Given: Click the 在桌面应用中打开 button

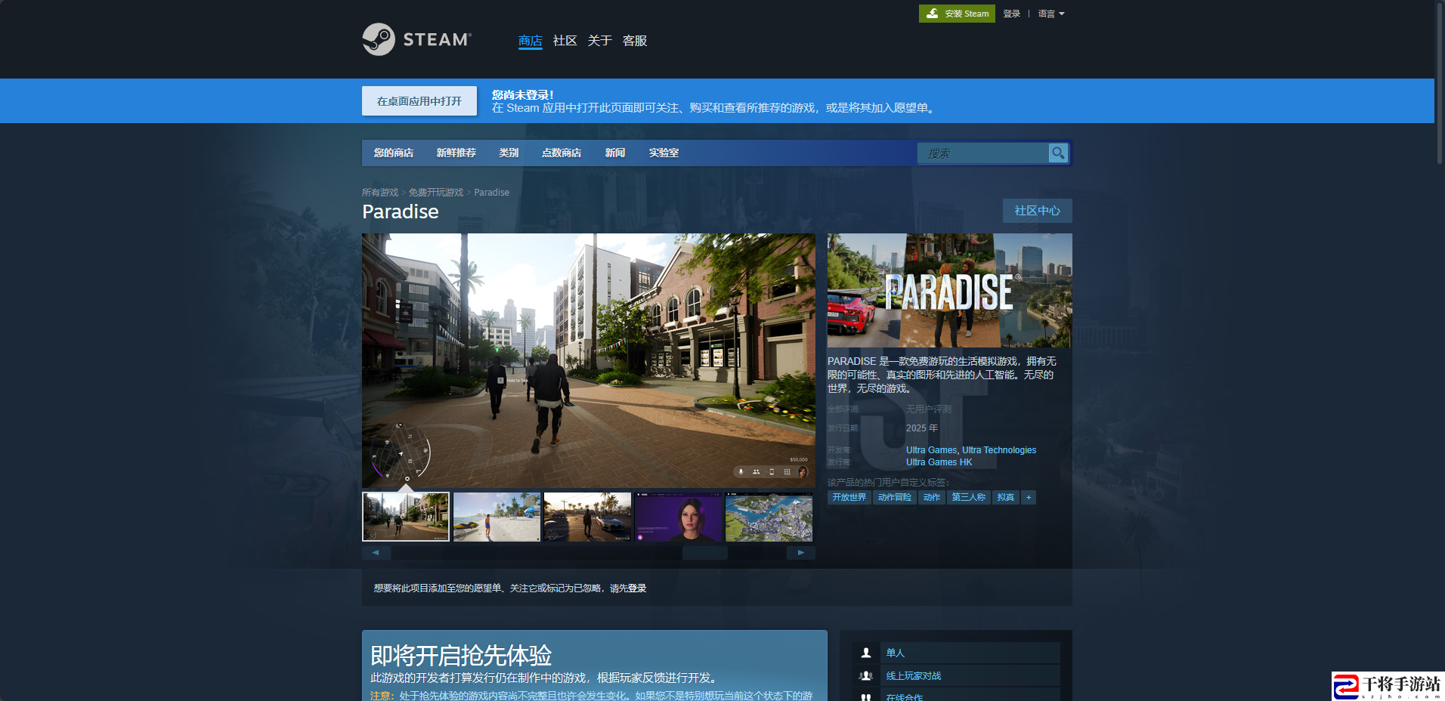Looking at the screenshot, I should point(419,101).
